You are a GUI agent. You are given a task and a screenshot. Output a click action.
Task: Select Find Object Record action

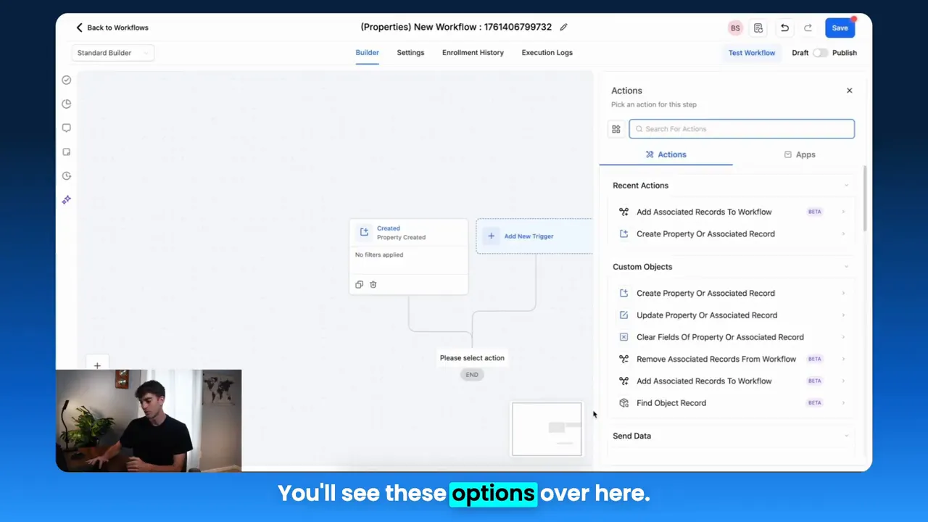click(732, 403)
